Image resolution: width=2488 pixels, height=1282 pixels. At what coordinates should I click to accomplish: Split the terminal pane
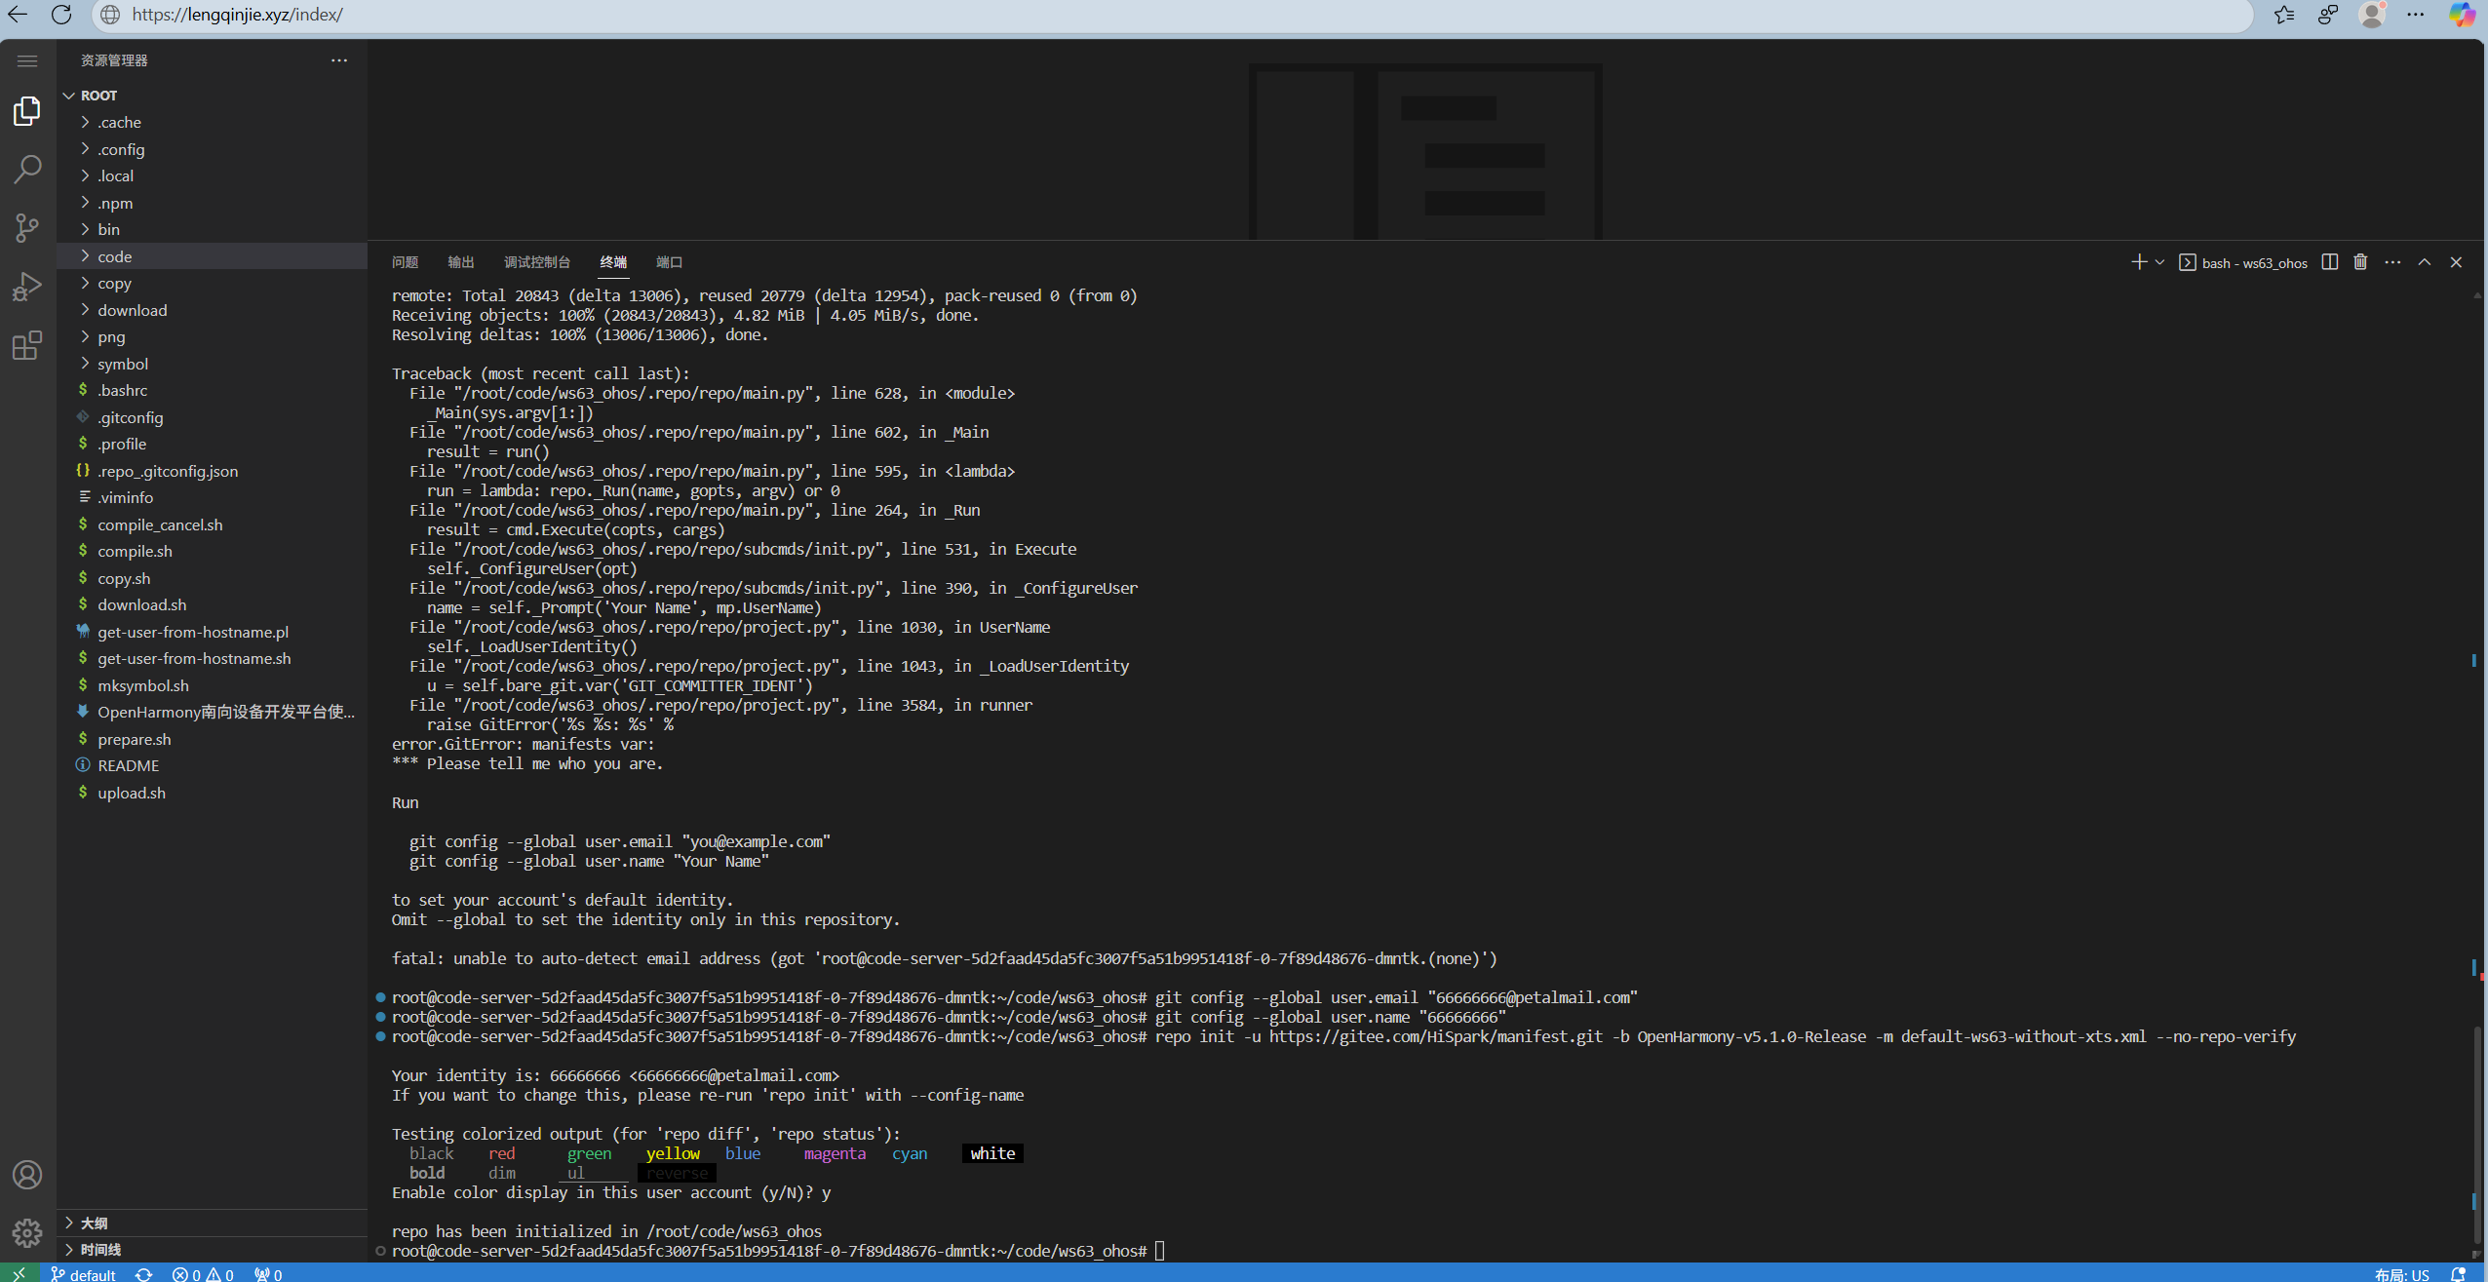(2328, 261)
